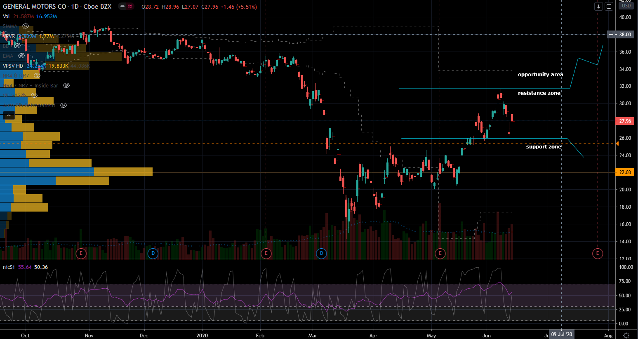Click the upcoming earnings E marker near August

[598, 253]
